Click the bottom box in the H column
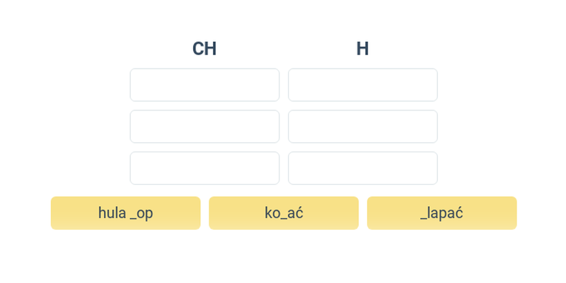Screen dimensions: 566x283 point(363,168)
